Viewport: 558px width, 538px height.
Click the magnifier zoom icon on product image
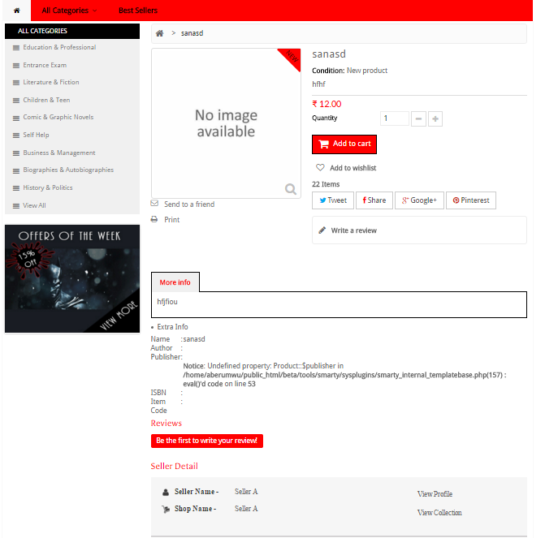click(291, 189)
